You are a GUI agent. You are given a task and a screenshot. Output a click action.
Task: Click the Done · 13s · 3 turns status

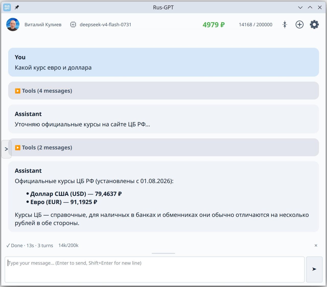click(x=30, y=245)
